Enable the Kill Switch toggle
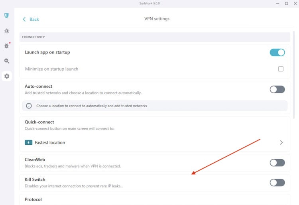299x205 pixels. [x=277, y=182]
